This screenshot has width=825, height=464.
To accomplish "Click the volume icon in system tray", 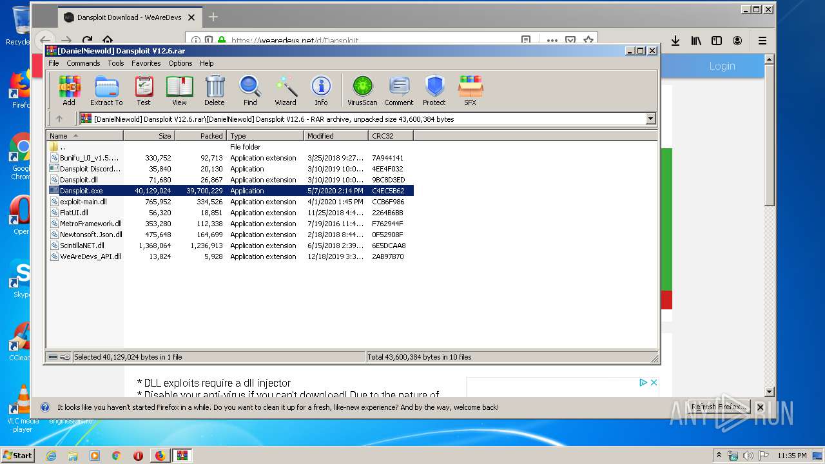I will (748, 456).
